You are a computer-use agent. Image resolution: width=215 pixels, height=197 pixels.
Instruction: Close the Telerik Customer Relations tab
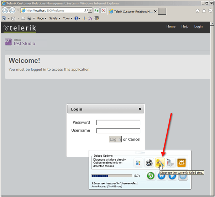pos(155,11)
